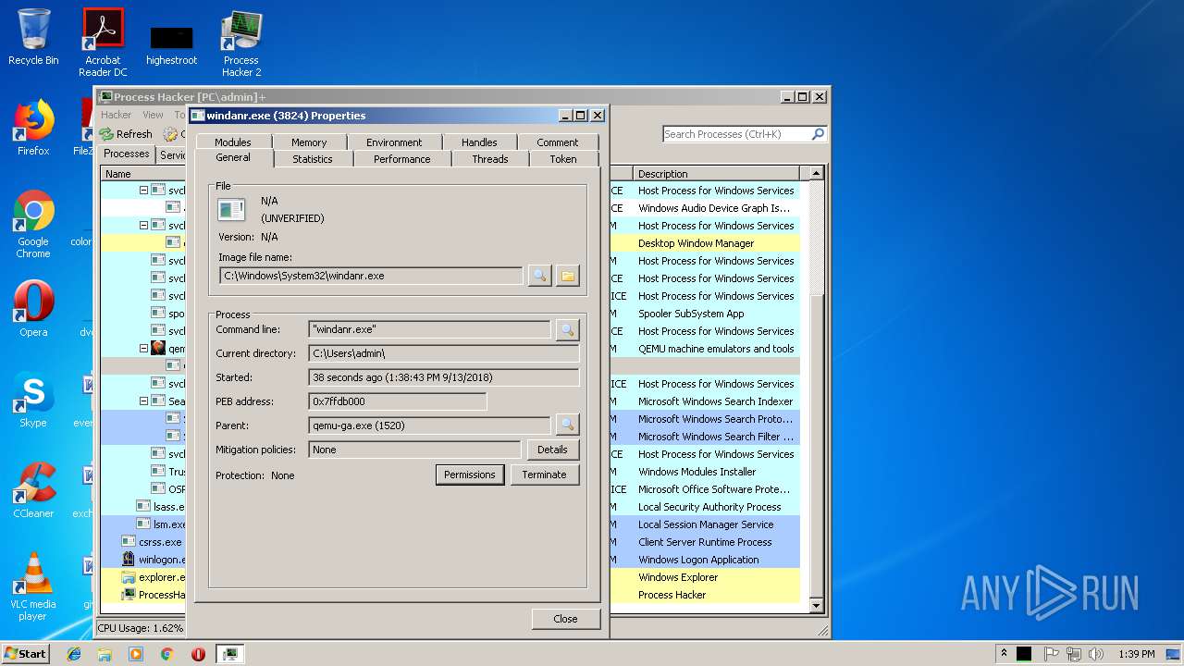This screenshot has height=666, width=1184.
Task: Click Action Center flag in tray
Action: [1052, 653]
